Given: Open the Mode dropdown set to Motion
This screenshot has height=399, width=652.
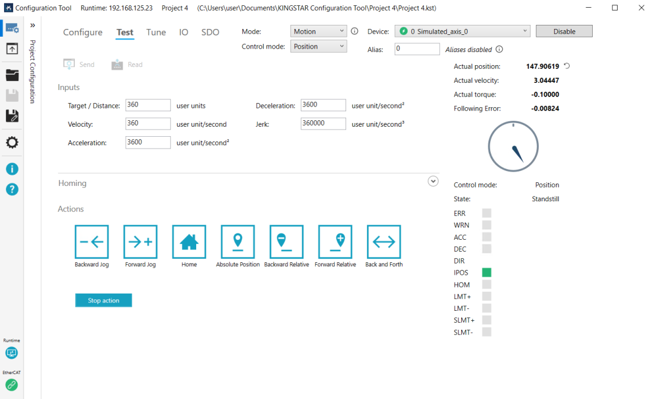Looking at the screenshot, I should click(x=318, y=31).
